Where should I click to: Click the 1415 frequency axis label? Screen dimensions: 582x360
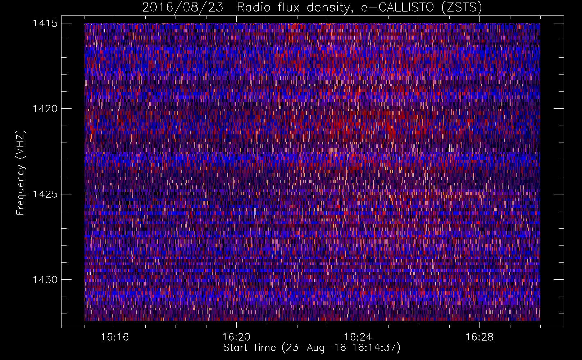(45, 23)
